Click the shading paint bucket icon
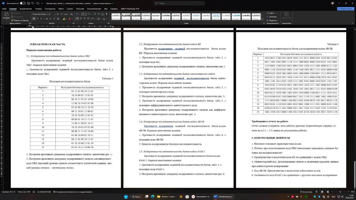 click(x=98, y=19)
